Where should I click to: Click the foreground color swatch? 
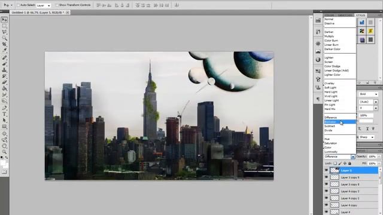(x=2, y=162)
